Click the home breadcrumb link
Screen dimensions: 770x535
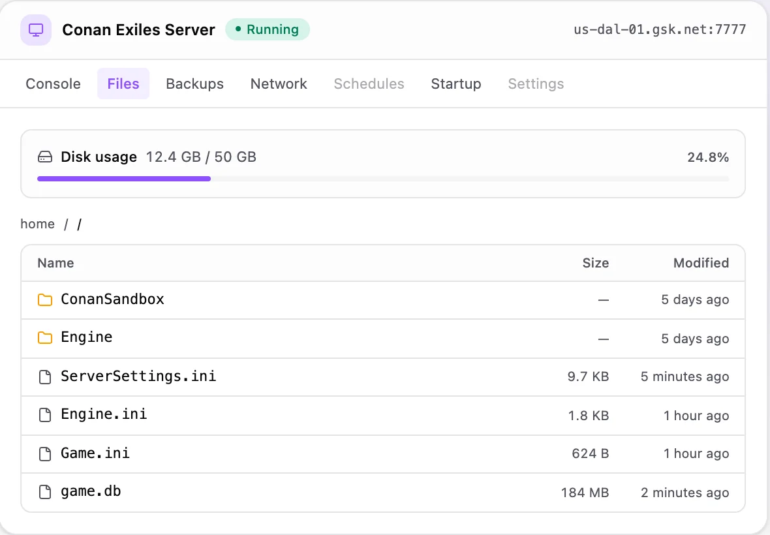pyautogui.click(x=37, y=224)
